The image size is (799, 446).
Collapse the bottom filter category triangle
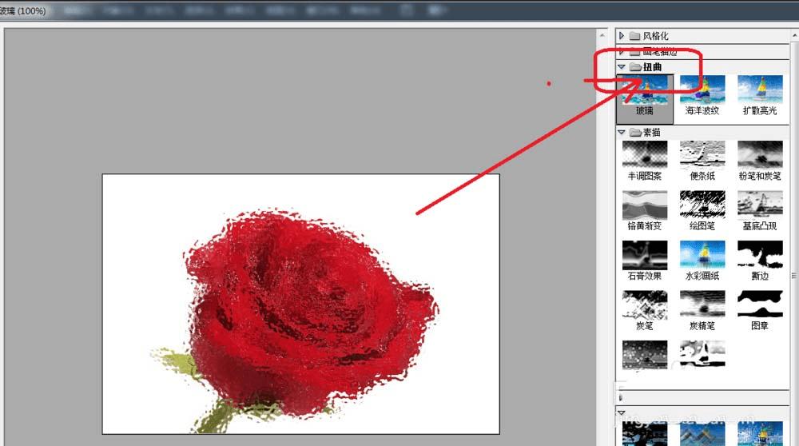[621, 412]
